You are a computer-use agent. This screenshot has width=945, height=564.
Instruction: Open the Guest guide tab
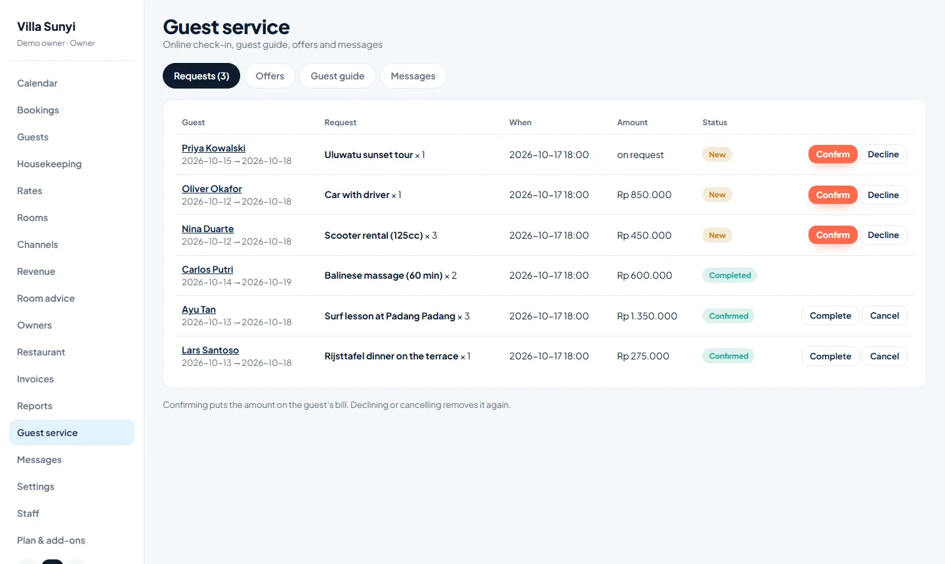click(x=337, y=76)
